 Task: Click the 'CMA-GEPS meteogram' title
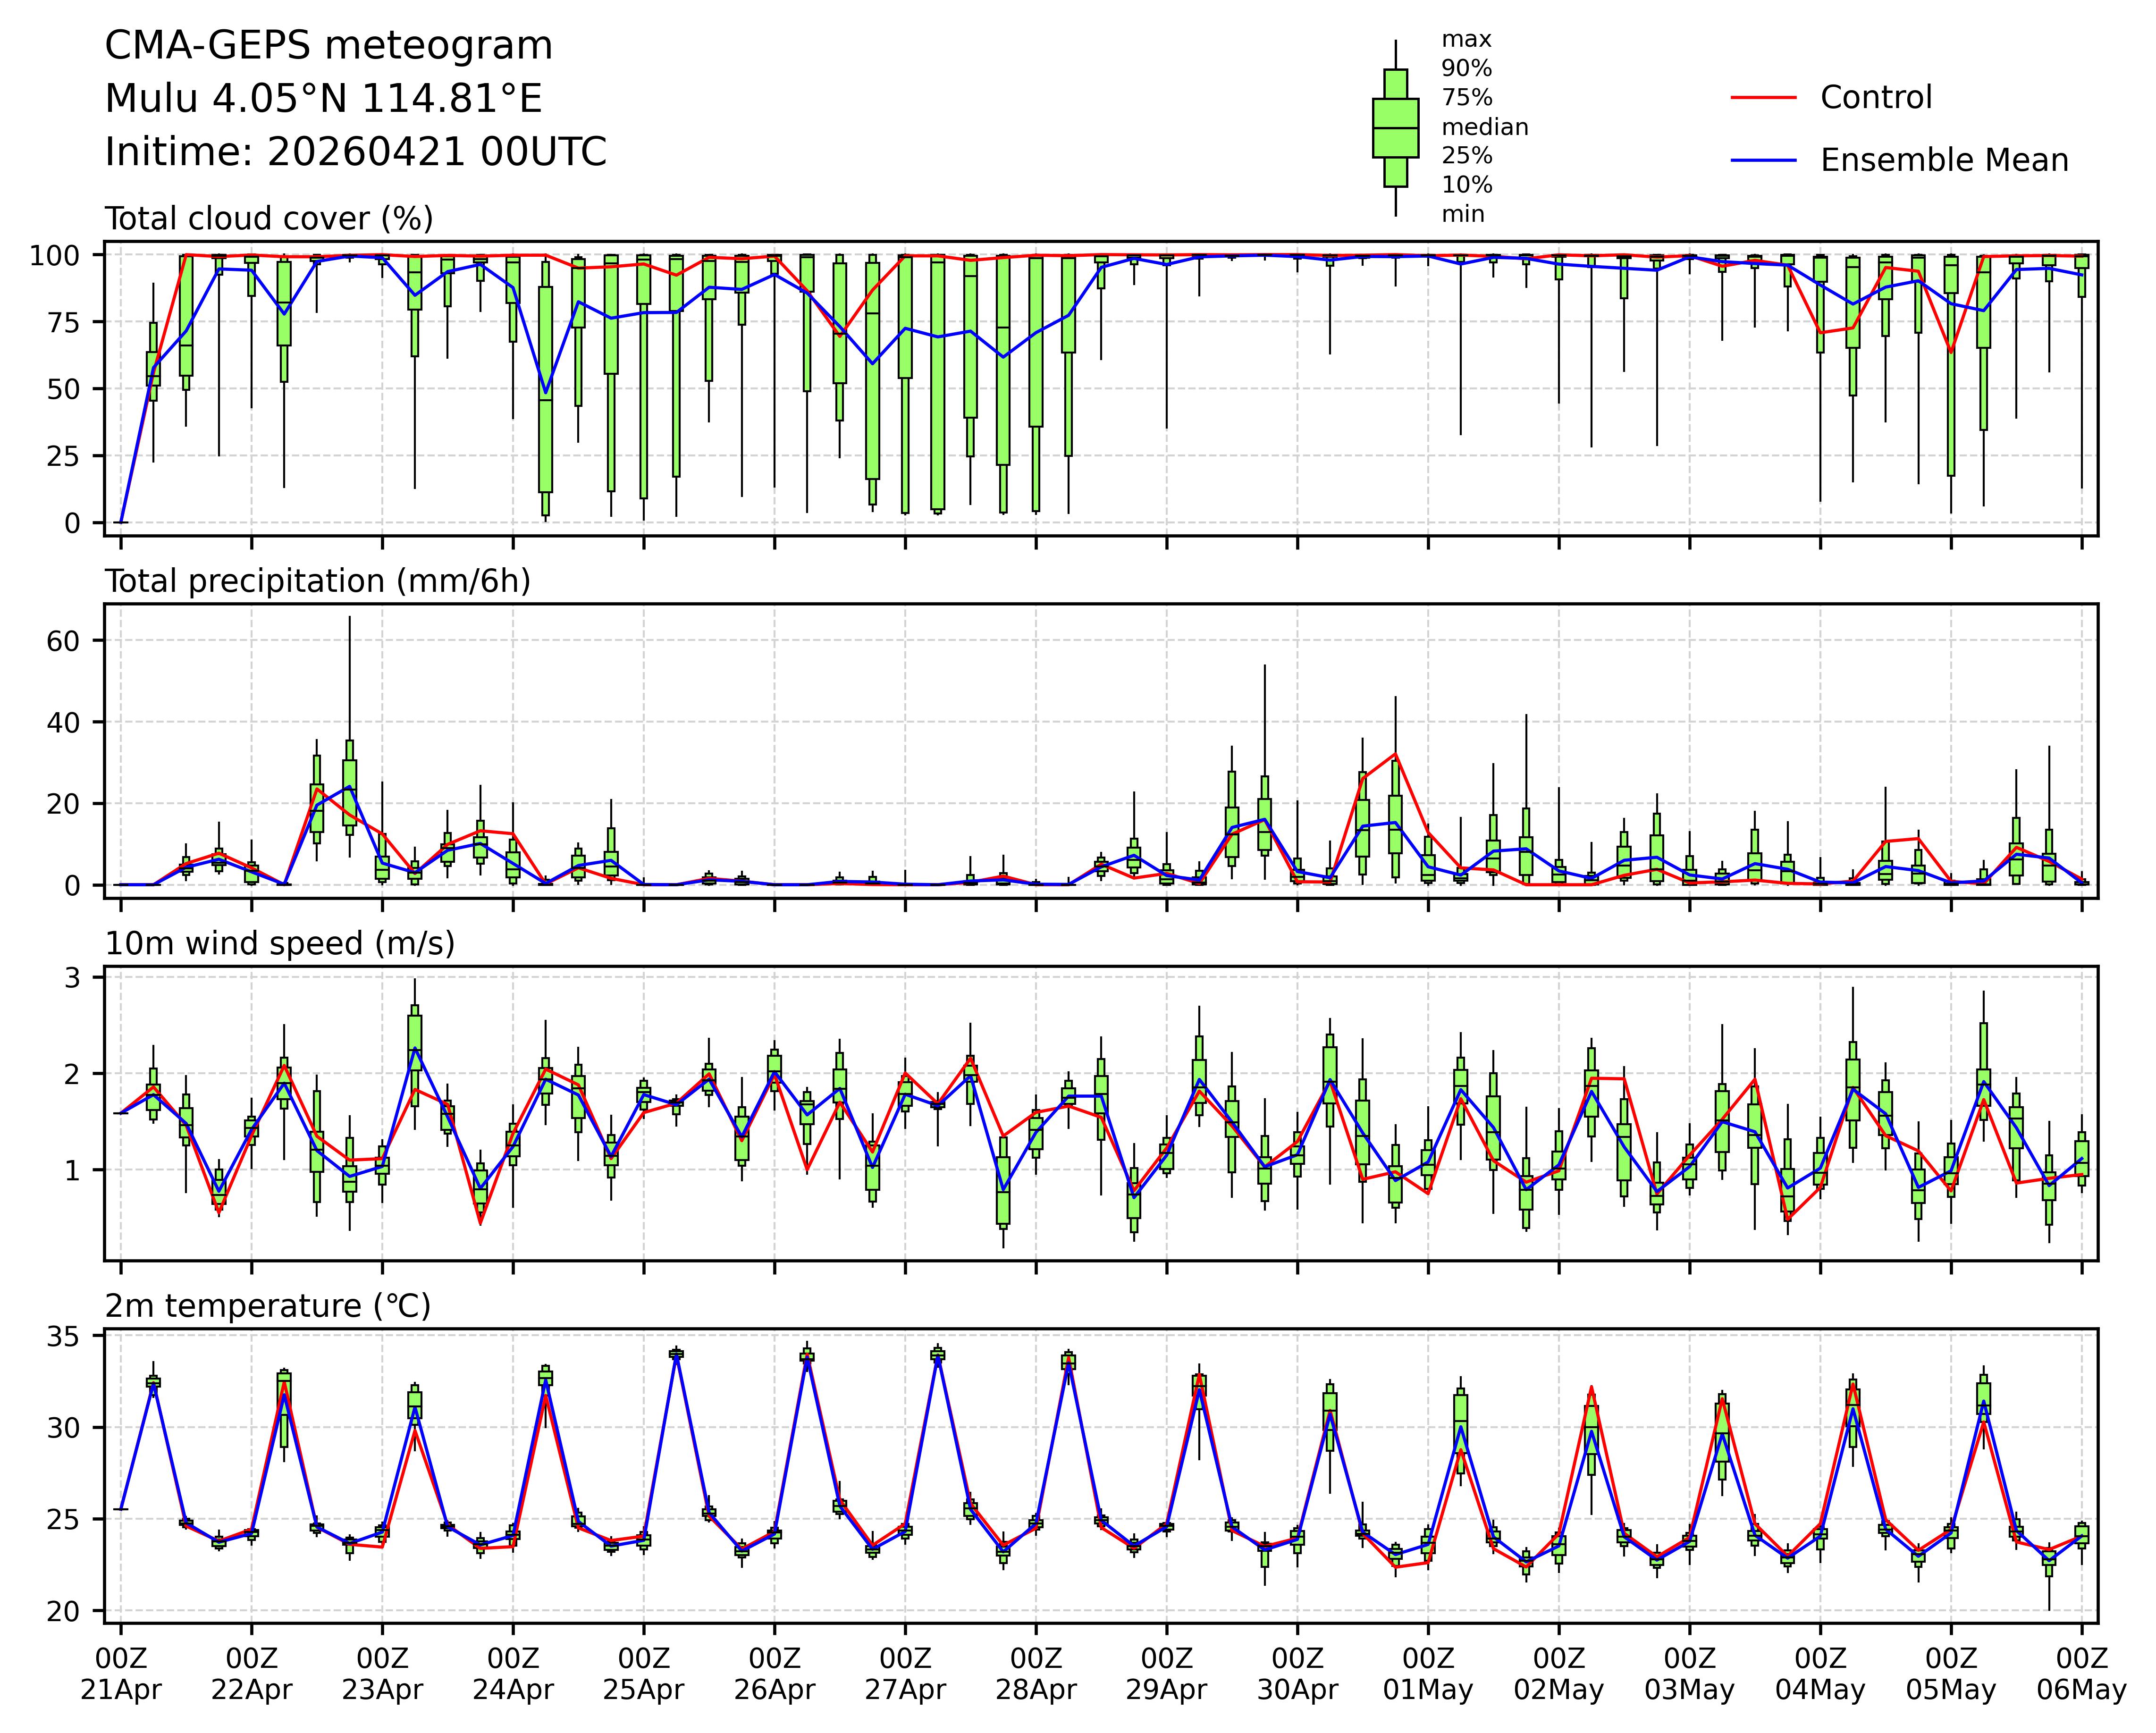[x=329, y=46]
